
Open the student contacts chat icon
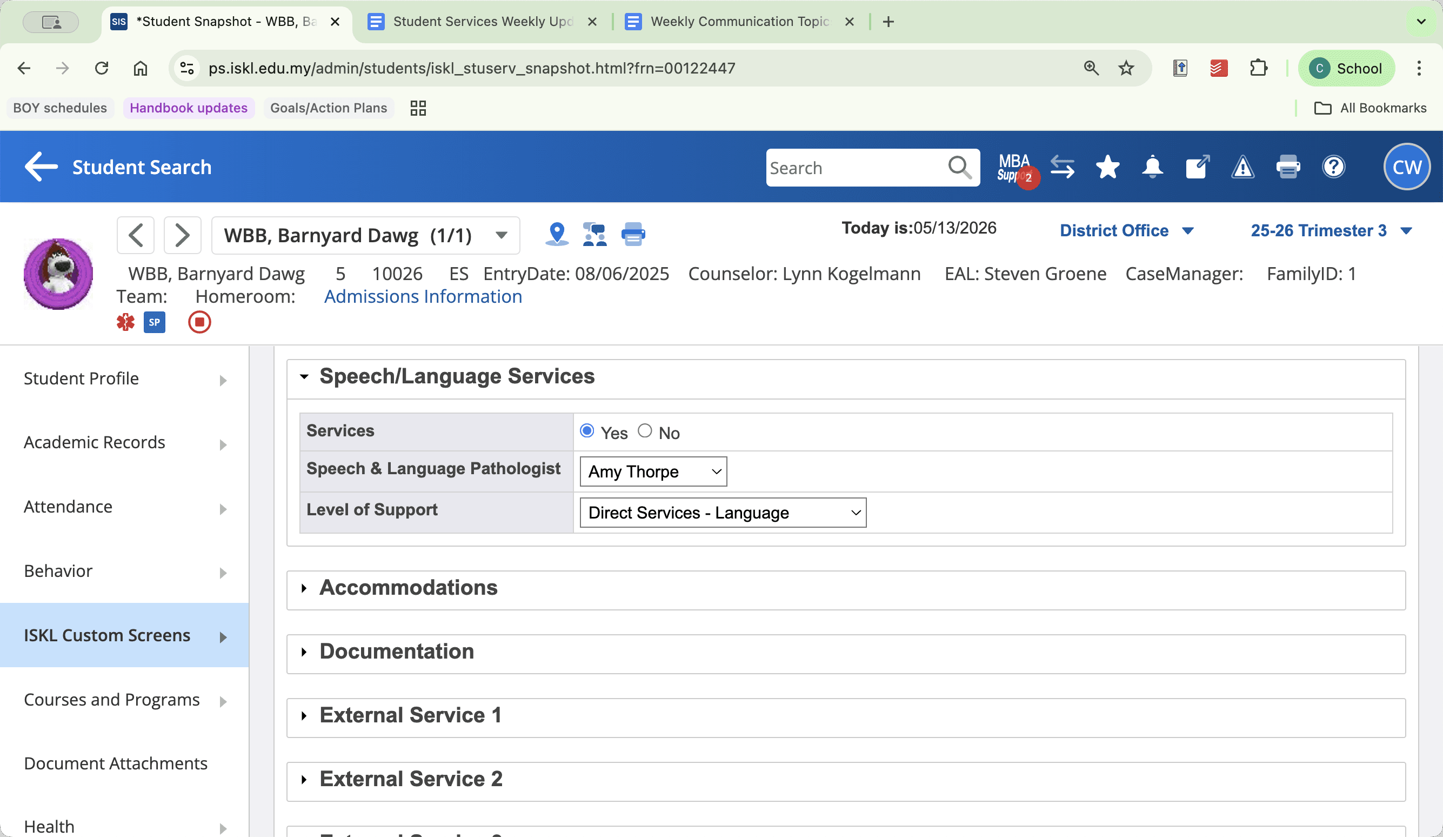[594, 234]
